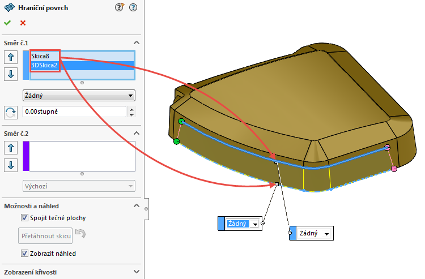Confirm the boundary surface with green checkmark
Image resolution: width=425 pixels, height=279 pixels.
(7, 23)
